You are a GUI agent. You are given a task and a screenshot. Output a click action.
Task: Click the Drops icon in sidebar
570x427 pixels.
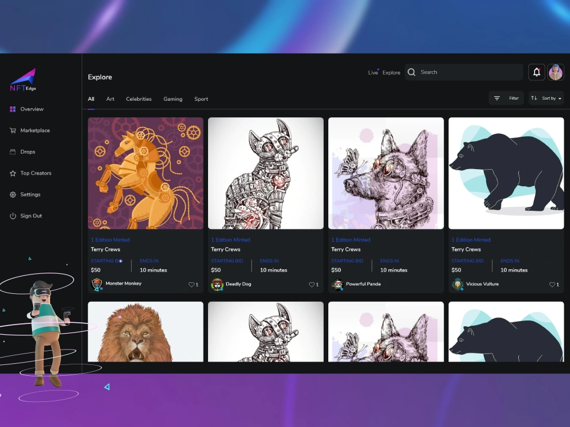pyautogui.click(x=13, y=152)
